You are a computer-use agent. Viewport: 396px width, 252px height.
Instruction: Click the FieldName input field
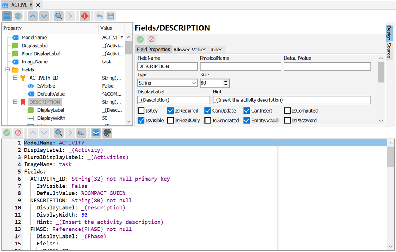pos(168,66)
